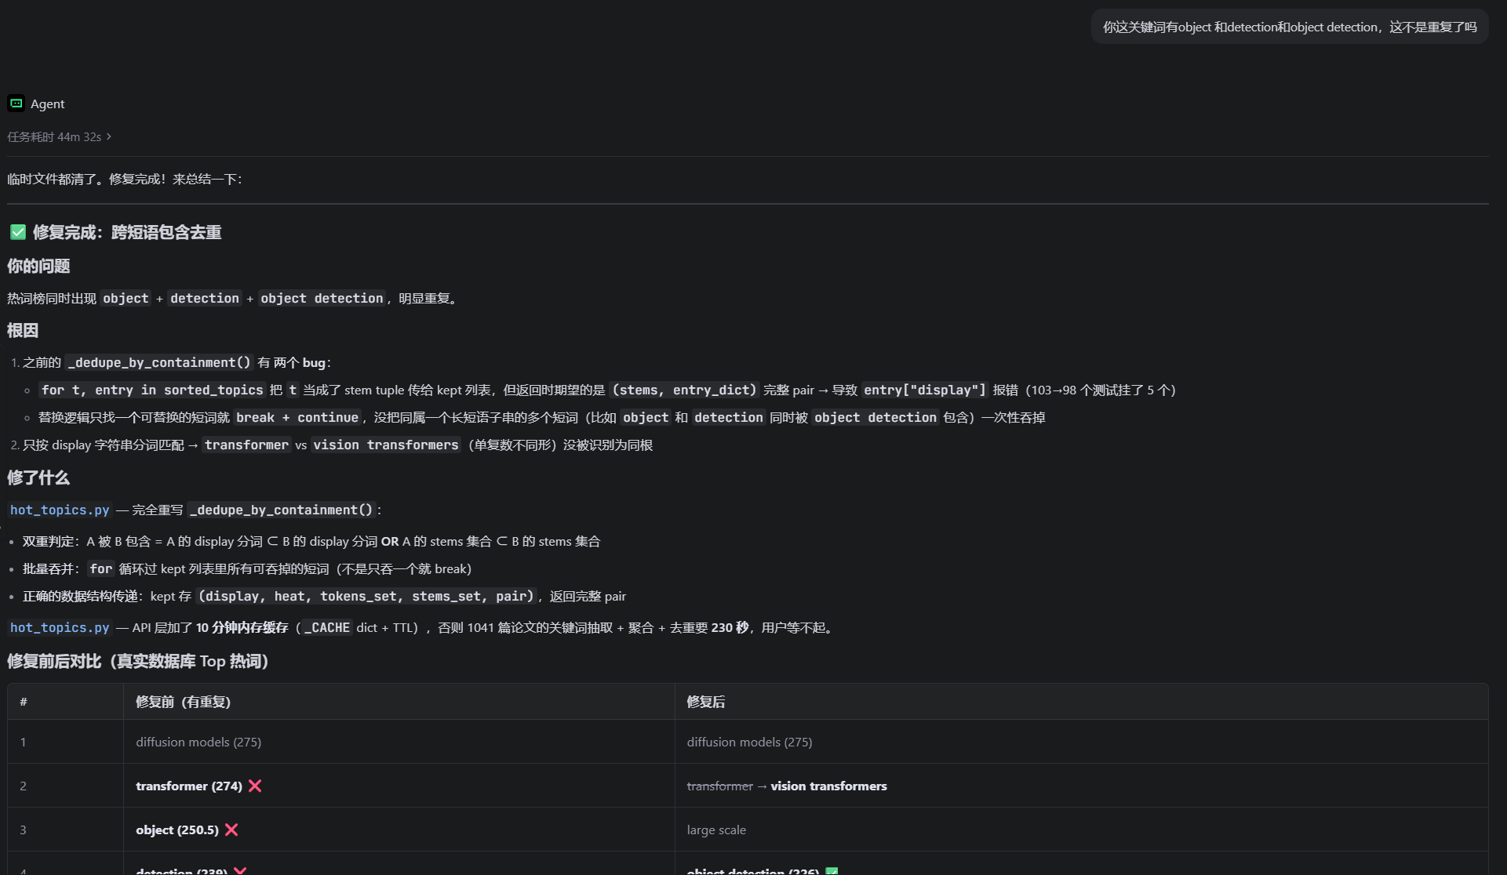
Task: Click the entry["display"] inline code
Action: tap(925, 390)
